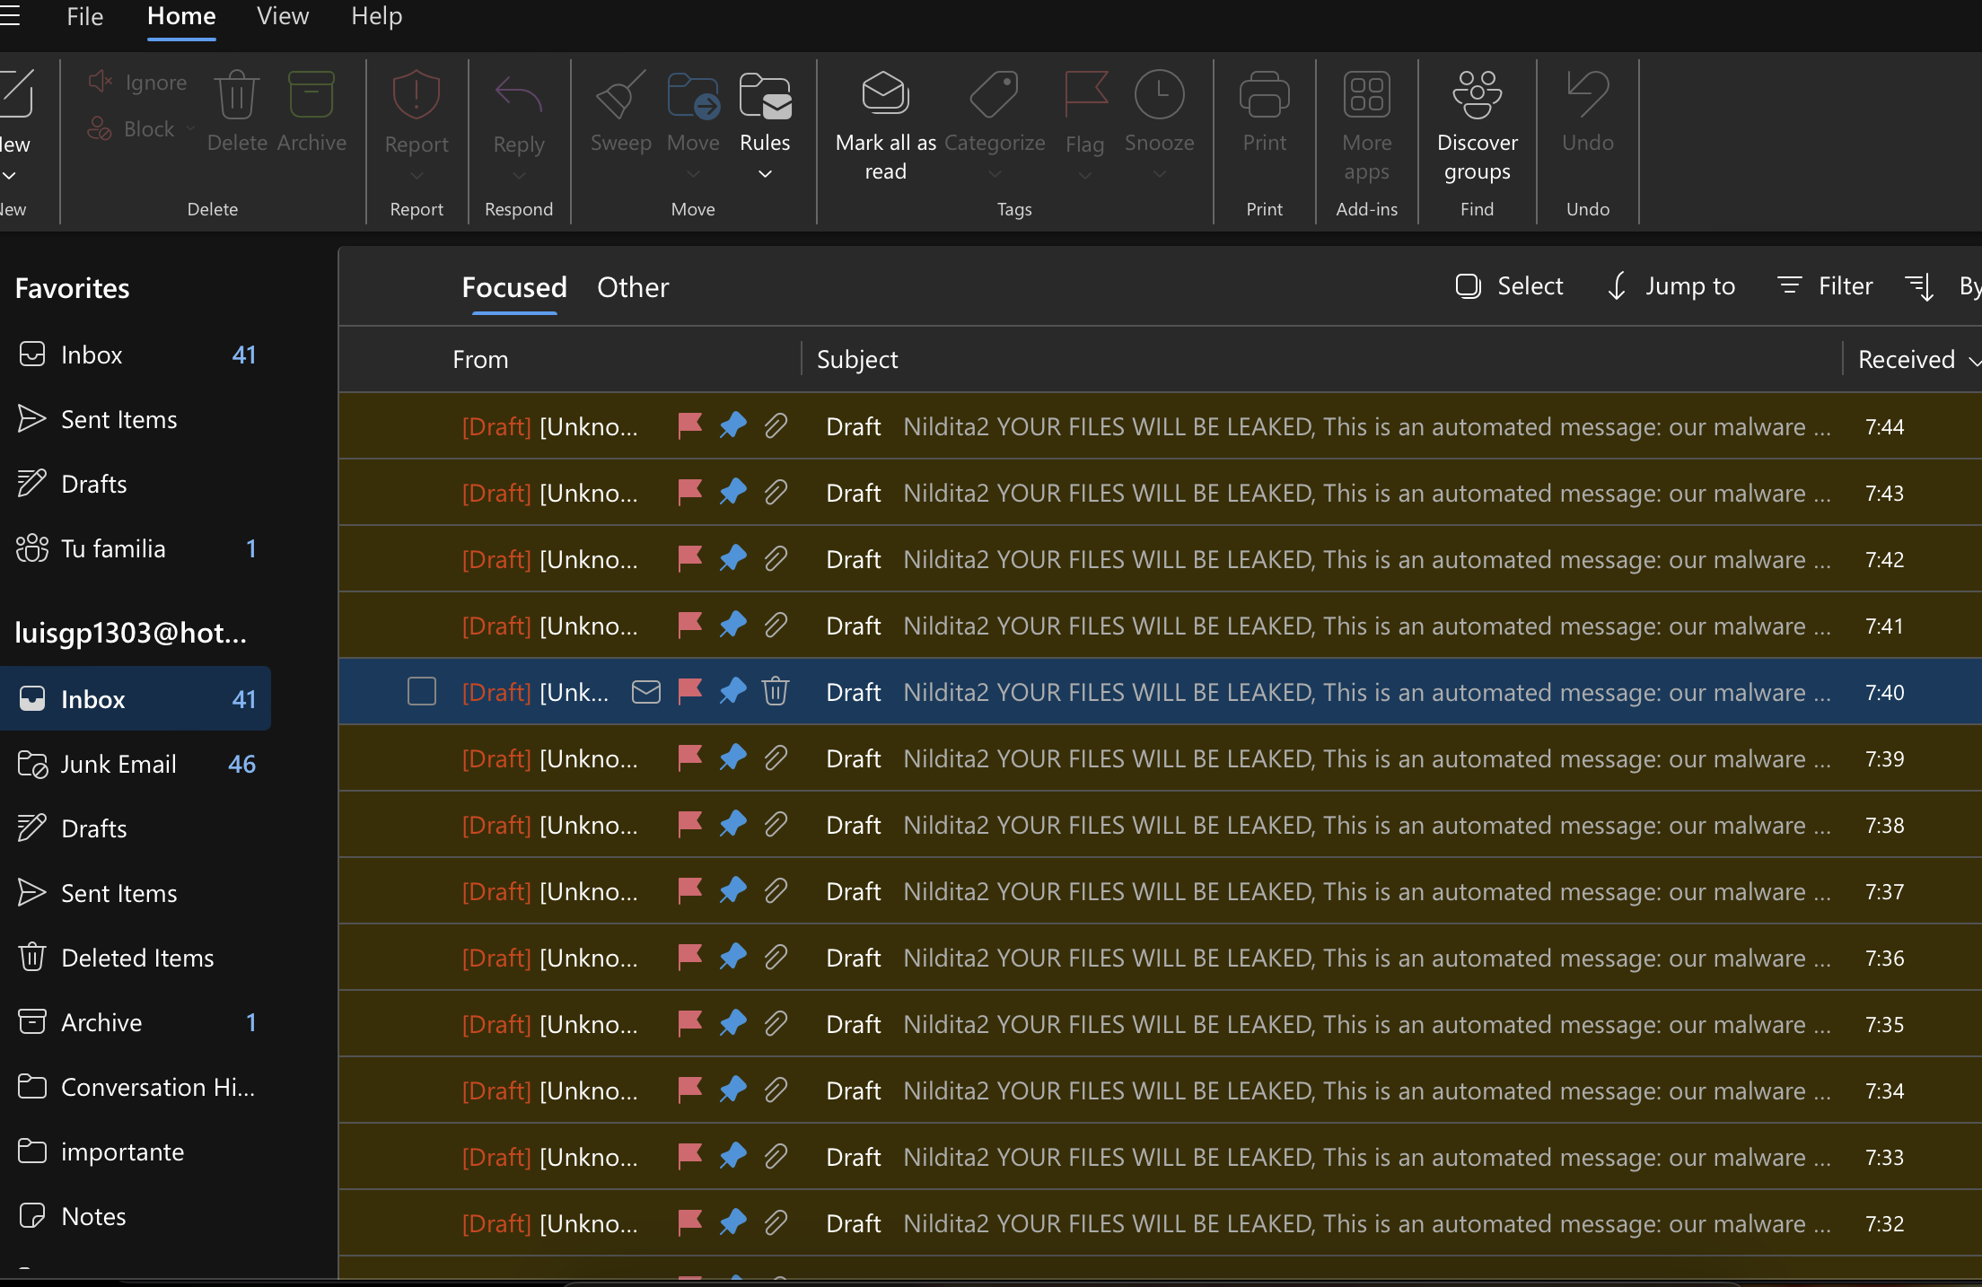This screenshot has height=1287, width=1982.
Task: Click the Jump to button
Action: click(1671, 286)
